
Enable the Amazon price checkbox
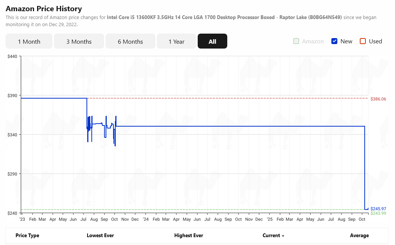tap(296, 41)
